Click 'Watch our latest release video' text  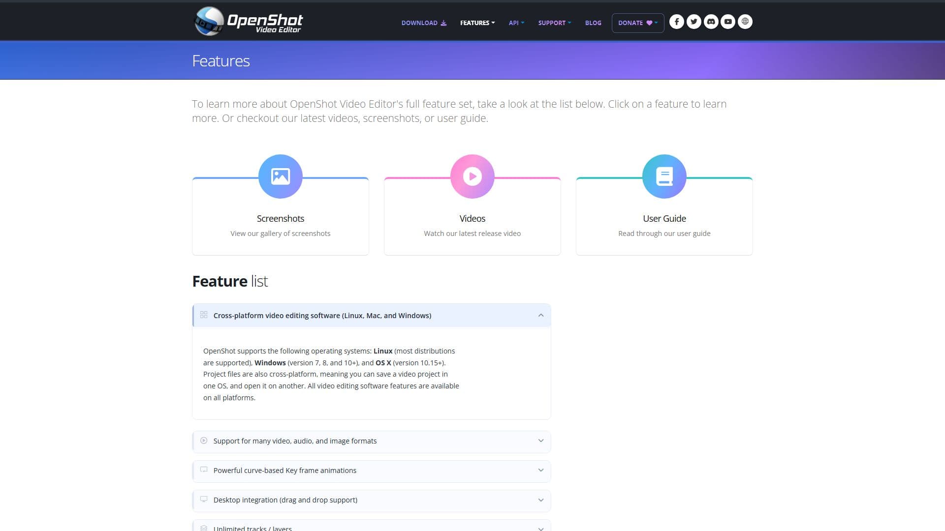472,234
